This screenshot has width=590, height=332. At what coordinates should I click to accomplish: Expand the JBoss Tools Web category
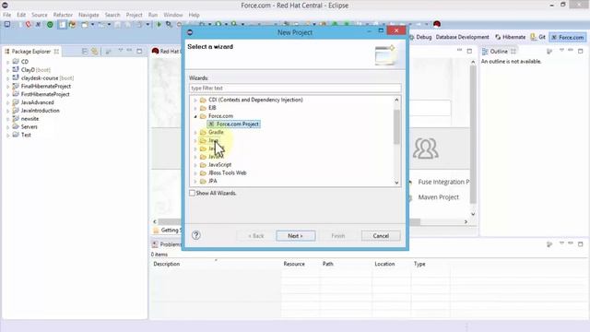coord(195,173)
